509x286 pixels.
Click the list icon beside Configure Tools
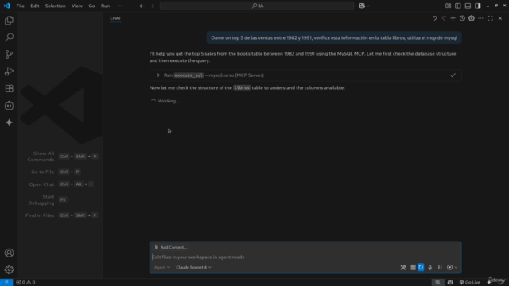point(413,267)
